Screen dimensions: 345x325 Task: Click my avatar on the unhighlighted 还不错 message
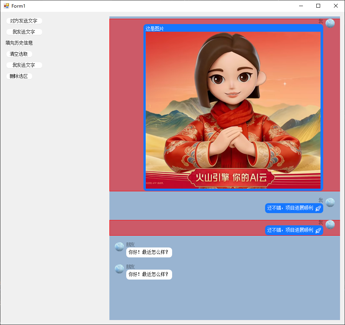coord(330,202)
